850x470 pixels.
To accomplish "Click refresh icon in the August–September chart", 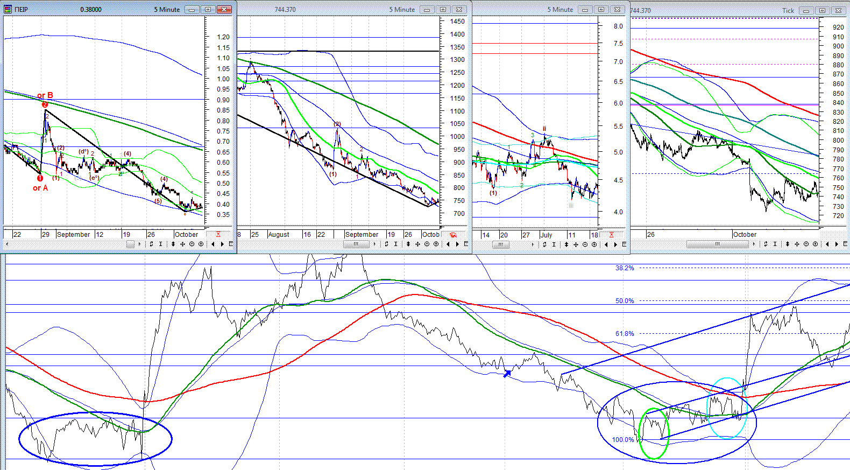I will pos(386,244).
